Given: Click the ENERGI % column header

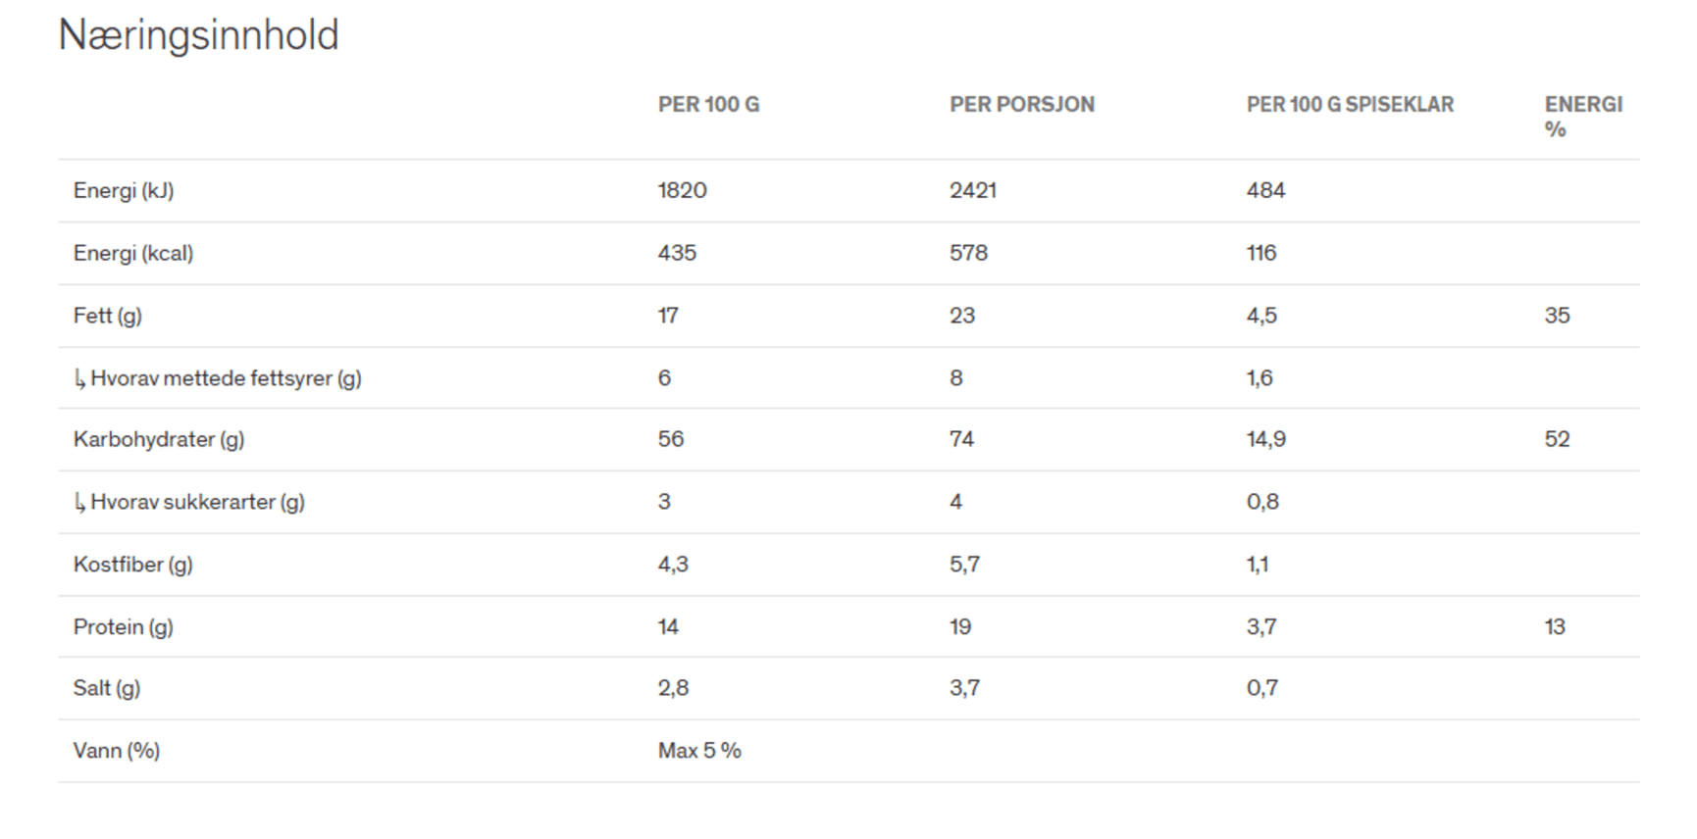Looking at the screenshot, I should point(1583,117).
